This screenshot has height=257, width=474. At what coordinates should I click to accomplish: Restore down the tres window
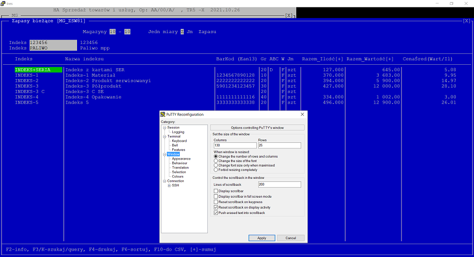451,3
